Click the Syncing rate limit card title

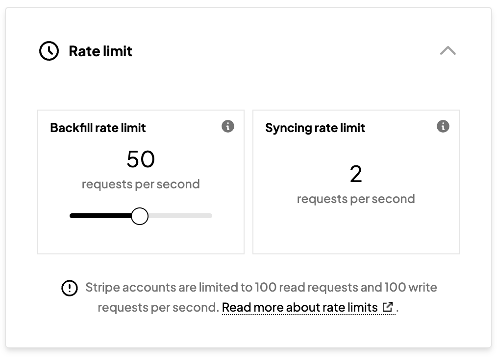[315, 128]
